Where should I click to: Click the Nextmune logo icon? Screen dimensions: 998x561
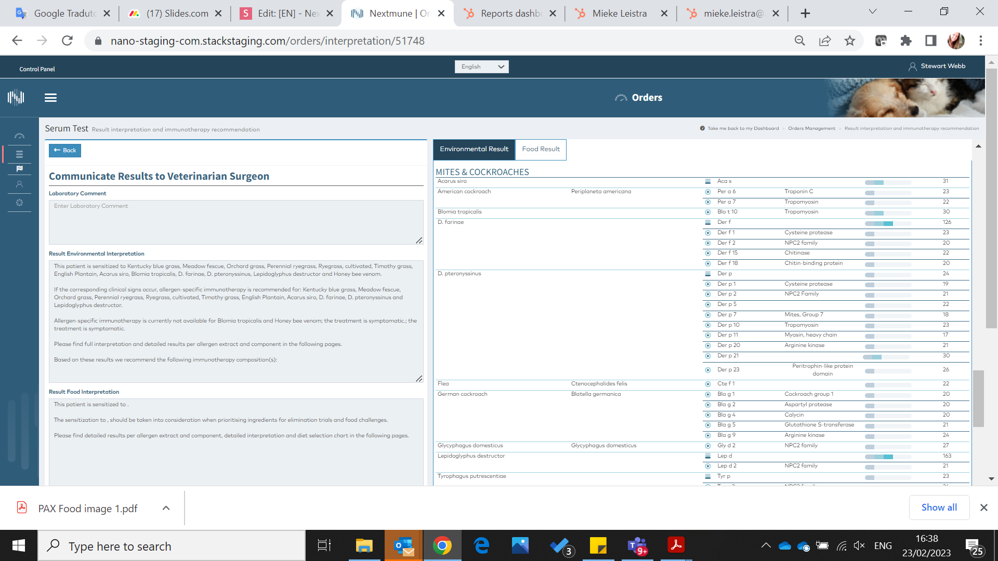coord(16,97)
